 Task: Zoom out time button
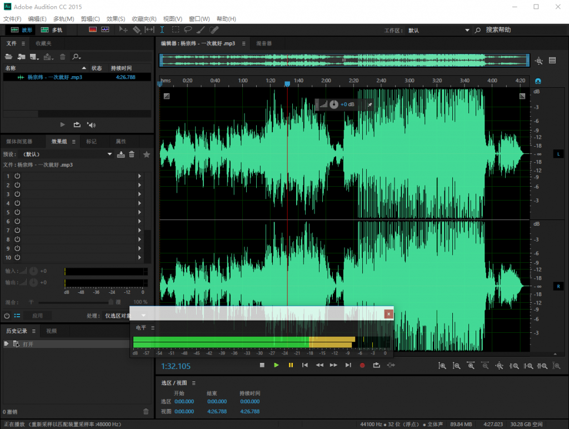coord(485,366)
